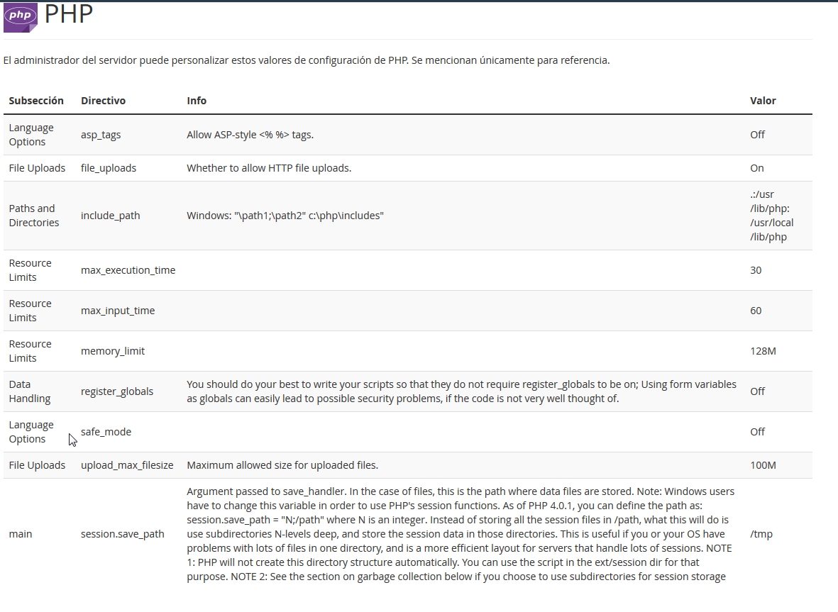Image resolution: width=838 pixels, height=612 pixels.
Task: Select the max_input_time directive
Action: click(x=118, y=311)
